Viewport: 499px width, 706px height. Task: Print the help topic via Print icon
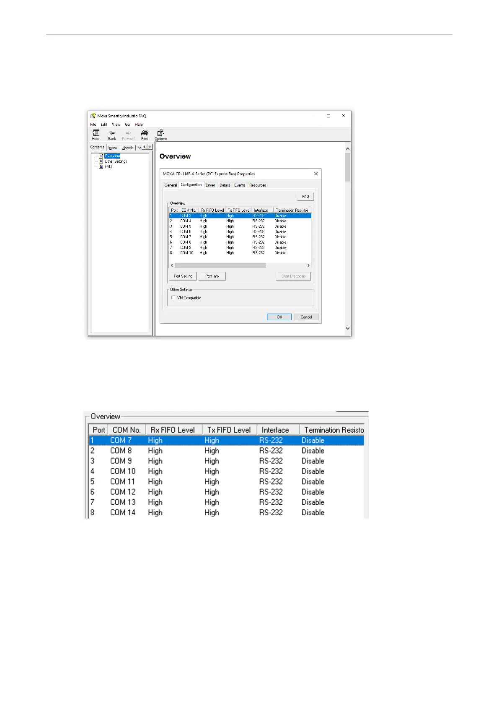[x=145, y=135]
